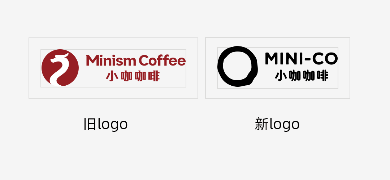Screen dimensions: 390x180
Task: Click the black "小咖咖啡" Chinese text
Action: click(302, 76)
